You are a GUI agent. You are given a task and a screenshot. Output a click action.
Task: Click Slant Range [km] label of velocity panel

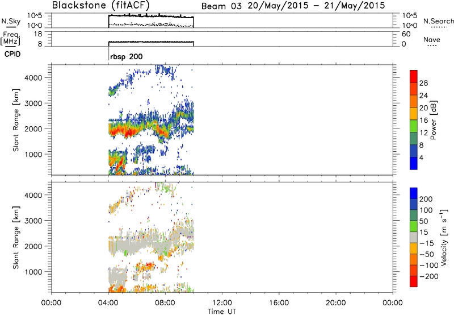click(16, 238)
